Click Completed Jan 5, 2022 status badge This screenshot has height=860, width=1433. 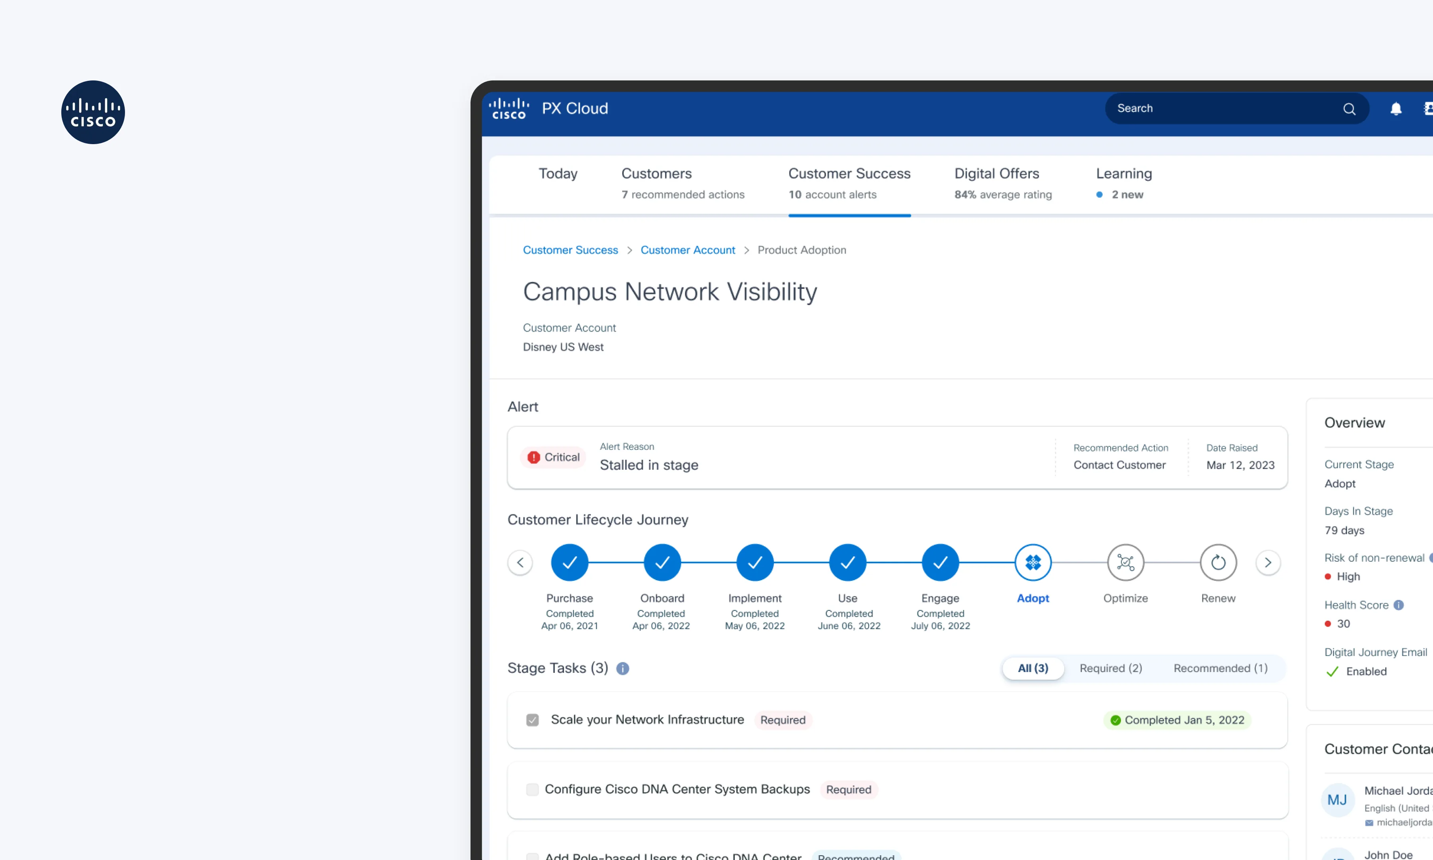pyautogui.click(x=1177, y=720)
